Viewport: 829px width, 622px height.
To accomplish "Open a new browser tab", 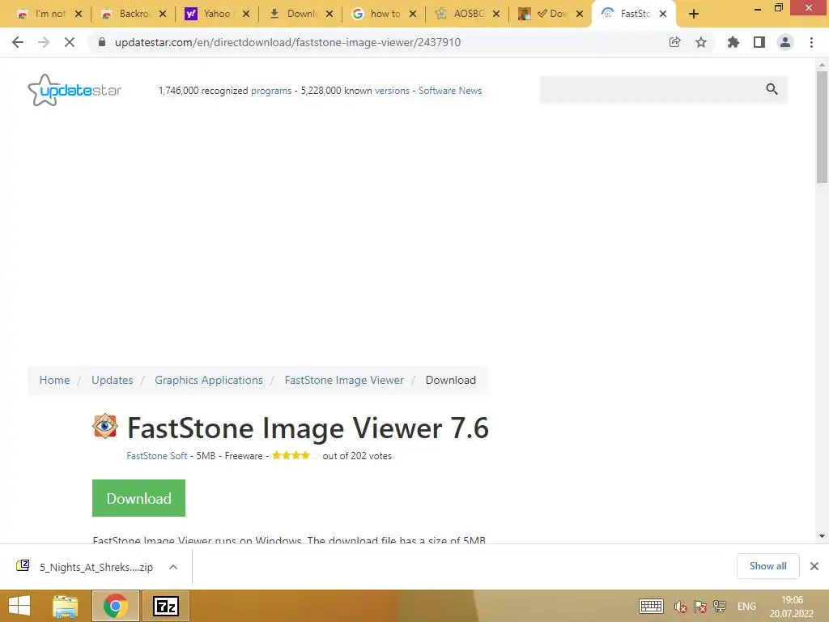I will coord(694,14).
